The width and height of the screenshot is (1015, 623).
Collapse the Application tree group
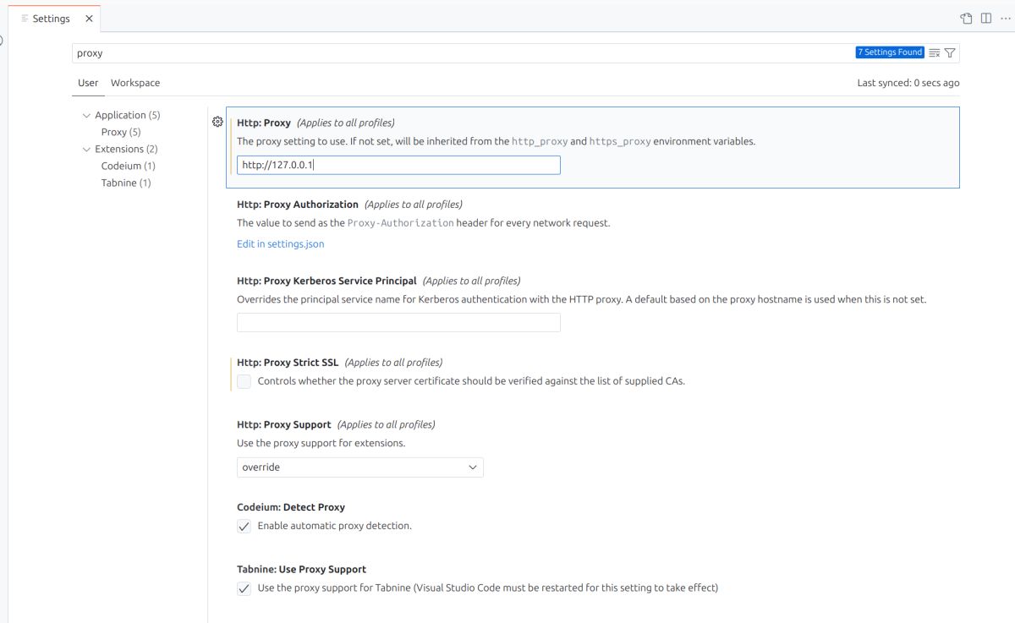click(x=86, y=115)
